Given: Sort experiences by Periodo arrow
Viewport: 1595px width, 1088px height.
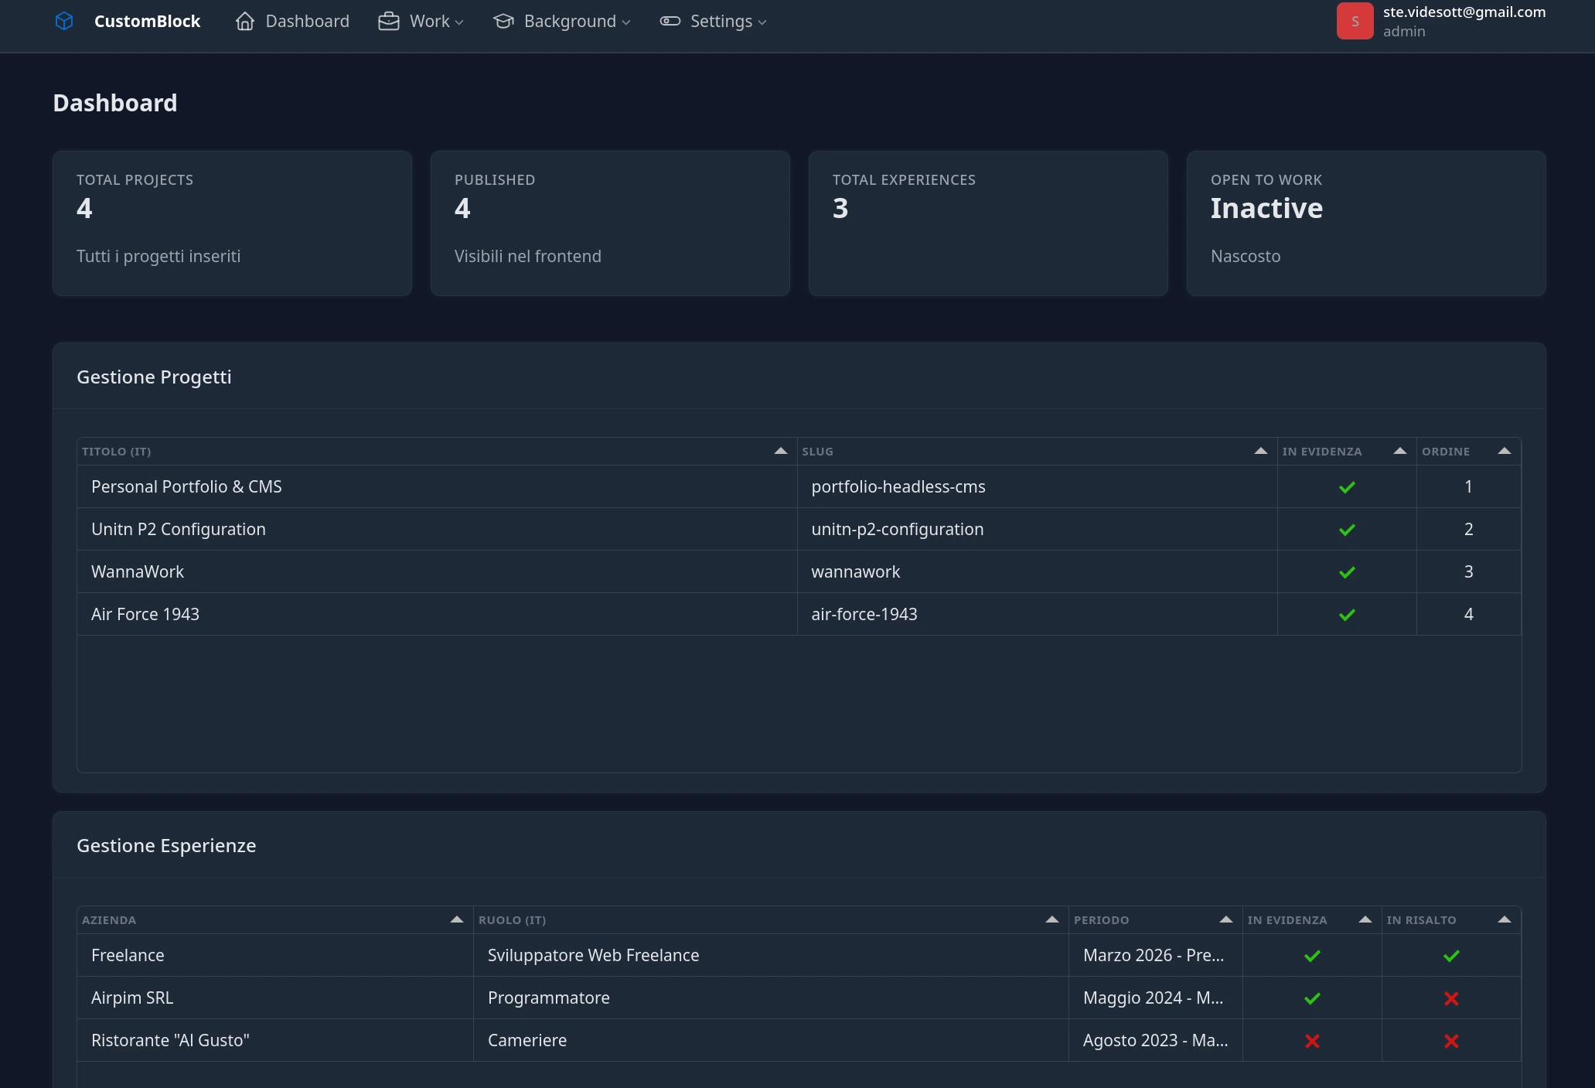Looking at the screenshot, I should click(x=1225, y=919).
